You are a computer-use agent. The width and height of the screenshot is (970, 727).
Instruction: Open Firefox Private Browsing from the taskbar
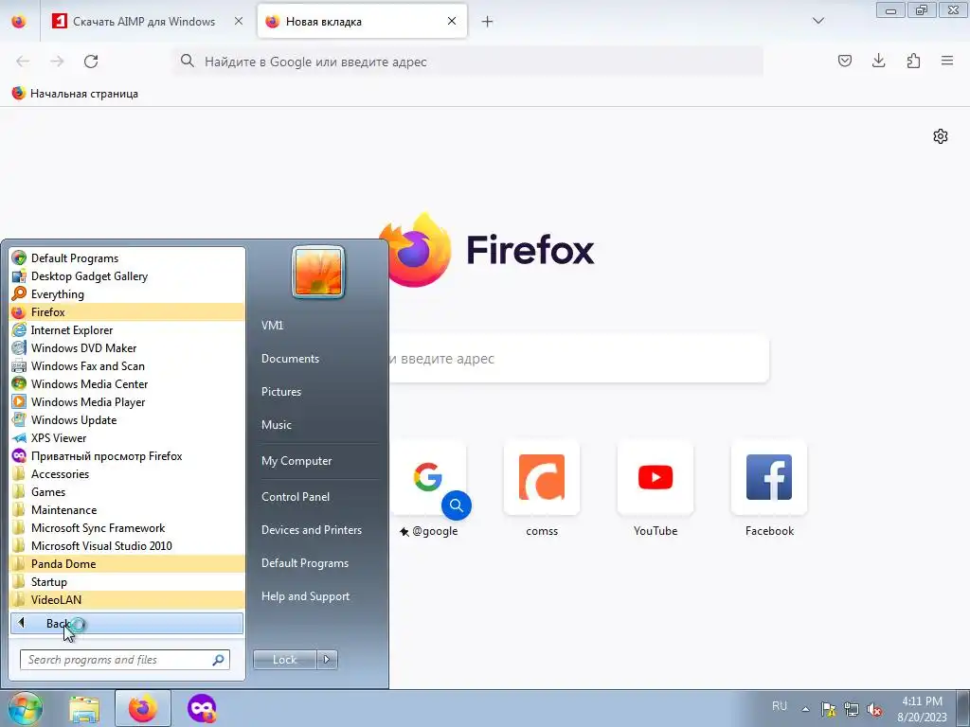pos(202,708)
